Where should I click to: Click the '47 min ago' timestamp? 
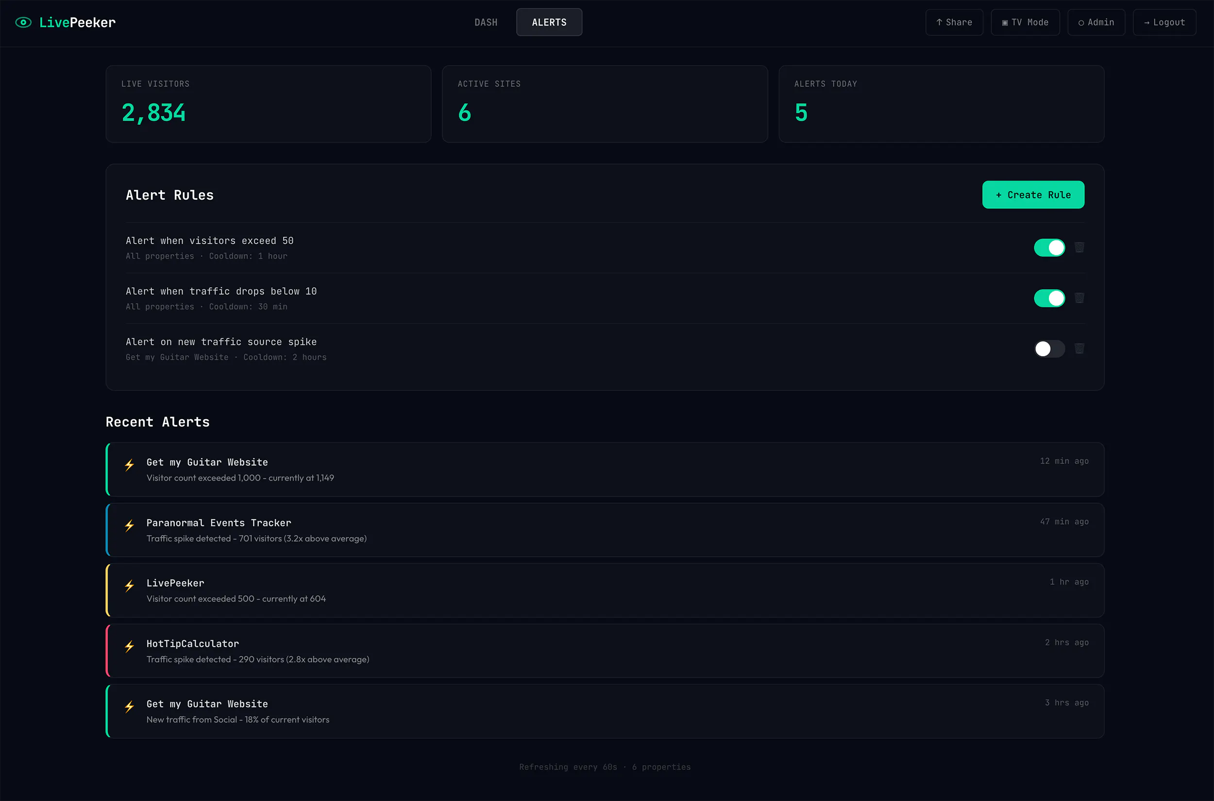[1064, 522]
